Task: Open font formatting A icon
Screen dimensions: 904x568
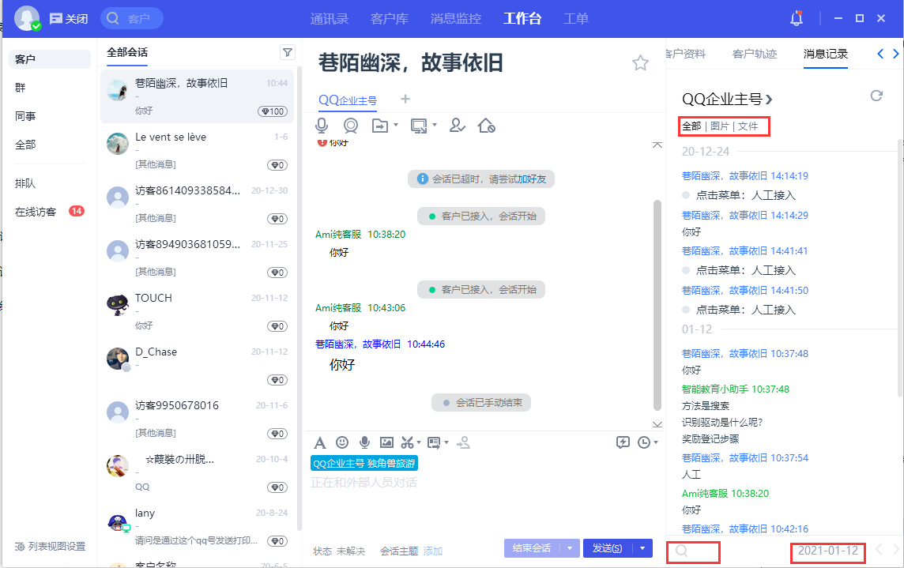Action: 319,443
